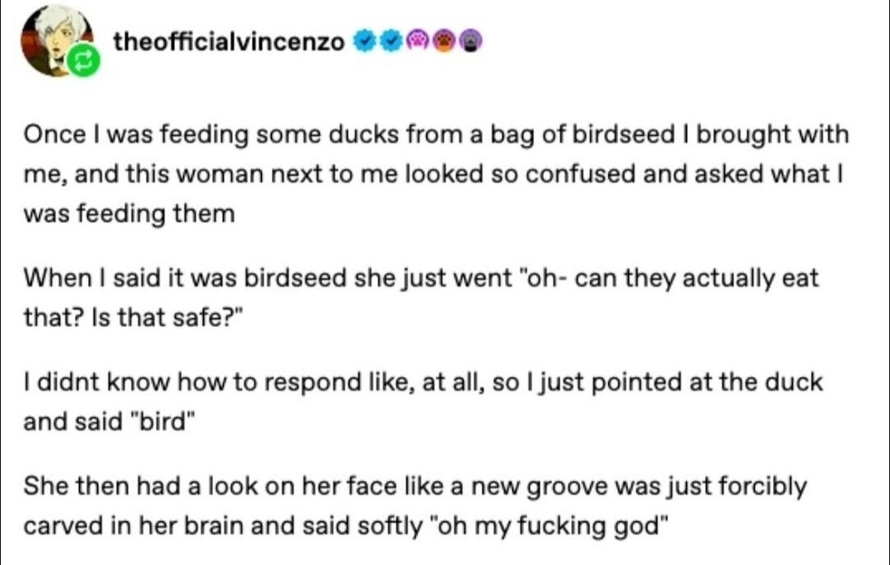The image size is (890, 565).
Task: Click the text 'that? Is that safe?'
Action: click(x=133, y=318)
